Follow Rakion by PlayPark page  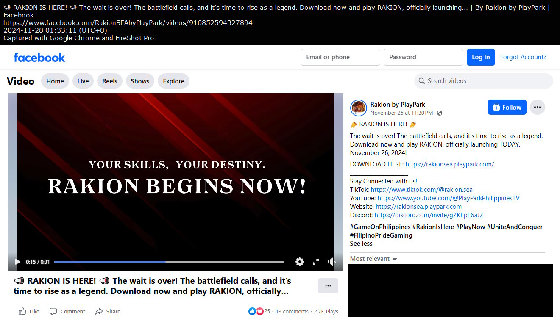(507, 108)
